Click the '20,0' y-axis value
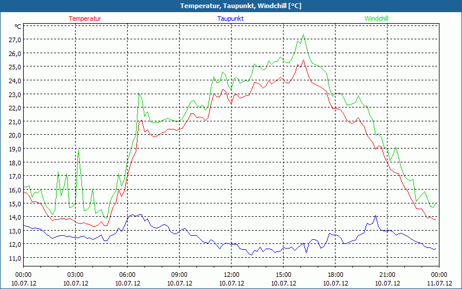 tap(15, 135)
